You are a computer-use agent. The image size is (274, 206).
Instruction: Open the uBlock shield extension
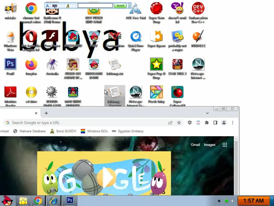point(190,123)
